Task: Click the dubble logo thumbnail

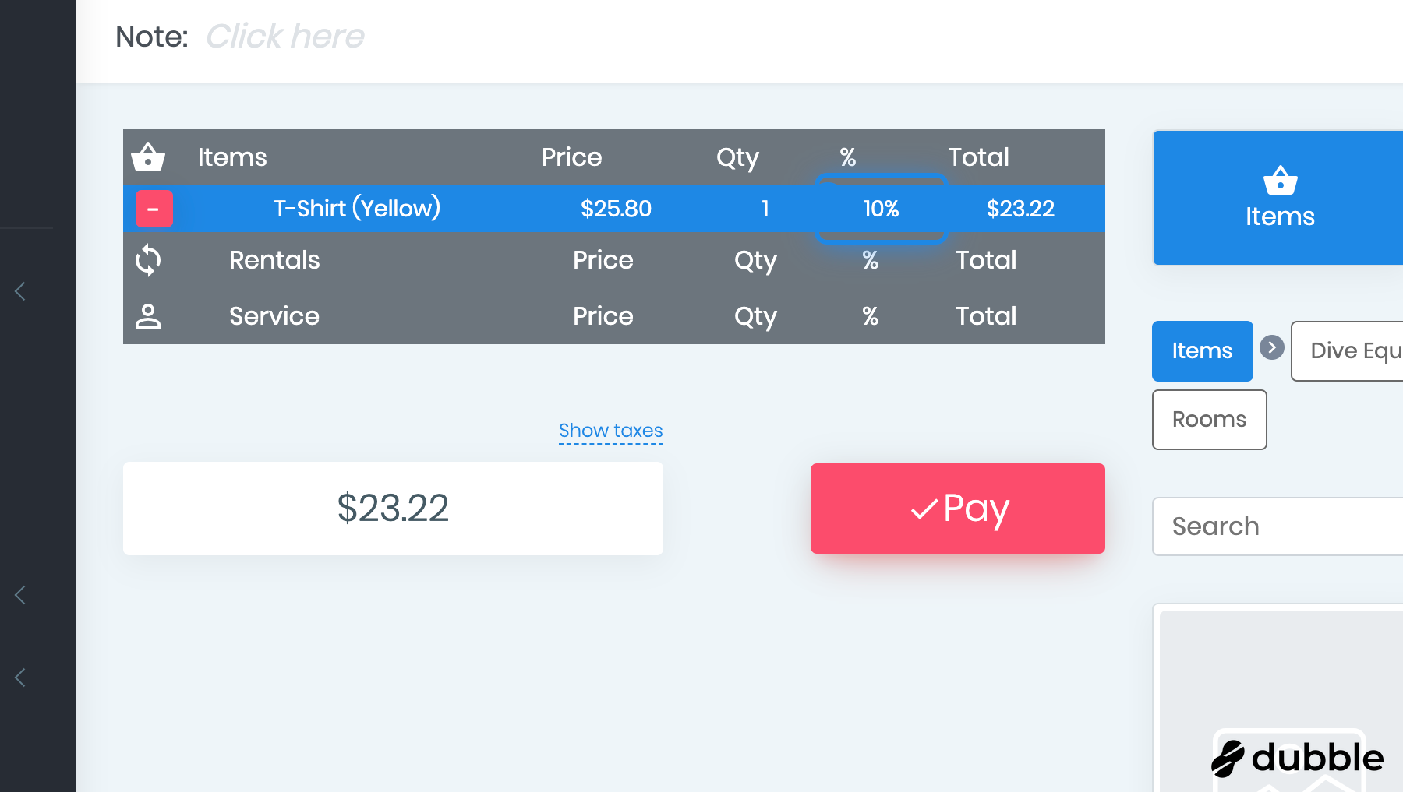Action: pyautogui.click(x=1297, y=757)
